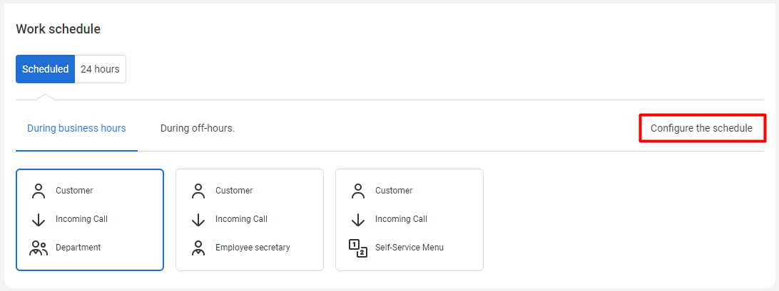
Task: Open the During business hours tab
Action: tap(76, 129)
